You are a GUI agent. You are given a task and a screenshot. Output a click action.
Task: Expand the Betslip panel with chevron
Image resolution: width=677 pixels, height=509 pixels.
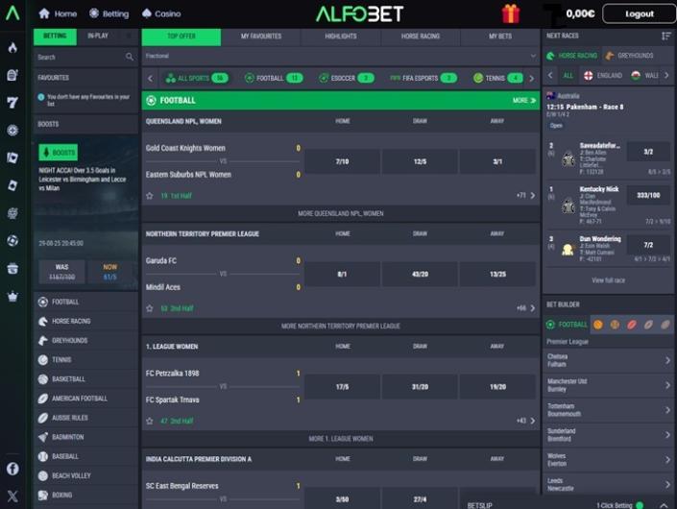(665, 504)
